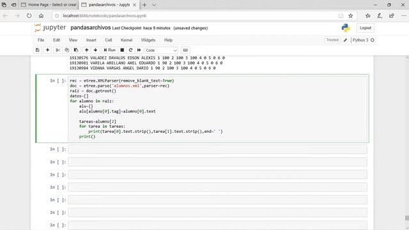Open the Cell menu
The width and height of the screenshot is (409, 230).
tap(109, 40)
